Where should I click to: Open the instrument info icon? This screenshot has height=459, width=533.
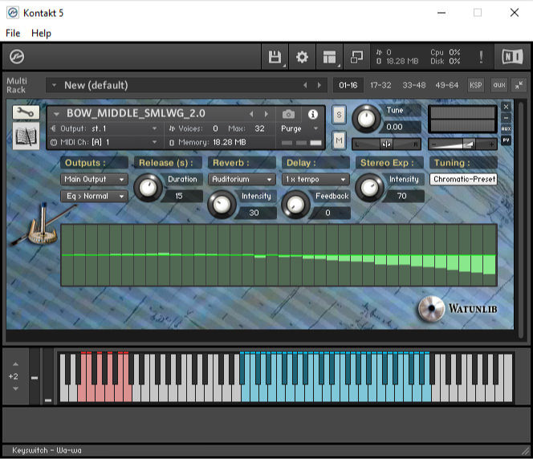tap(313, 114)
